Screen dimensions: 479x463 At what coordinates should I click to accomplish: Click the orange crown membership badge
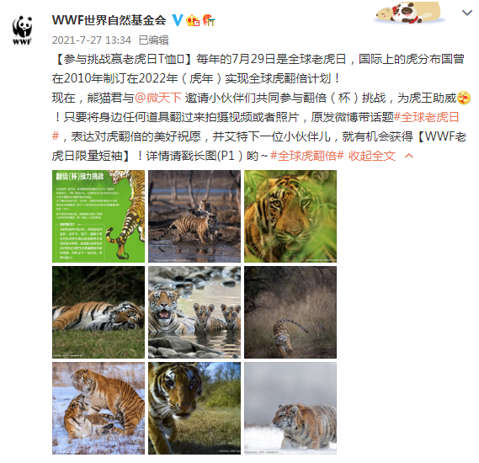(x=193, y=20)
